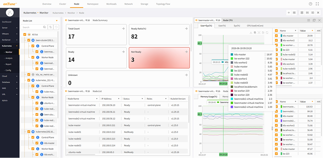Add a new widget with plus icon
The width and height of the screenshot is (323, 158).
click(x=289, y=13)
